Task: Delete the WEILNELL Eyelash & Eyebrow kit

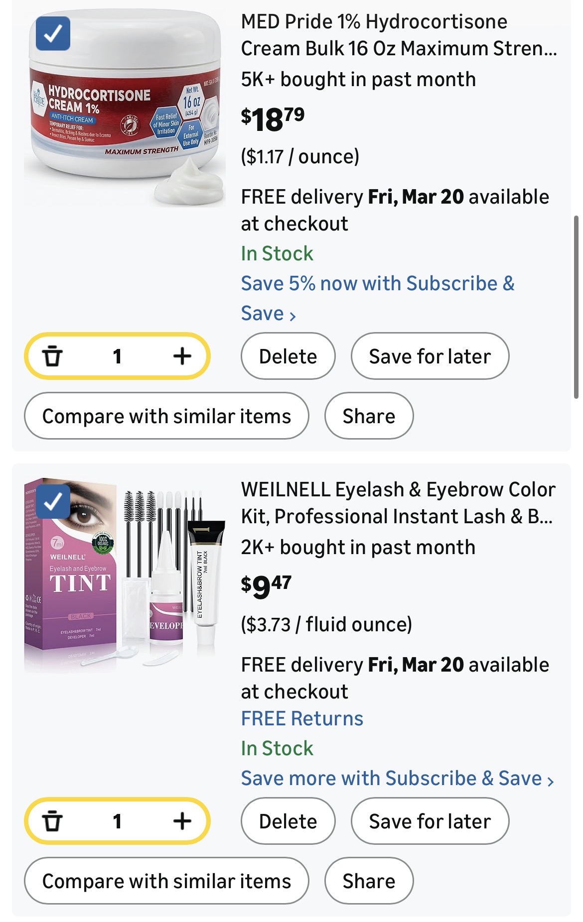Action: click(x=288, y=821)
